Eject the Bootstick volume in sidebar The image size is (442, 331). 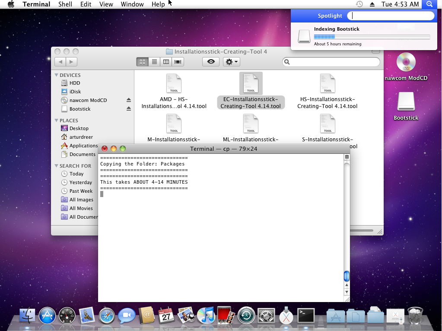(128, 109)
